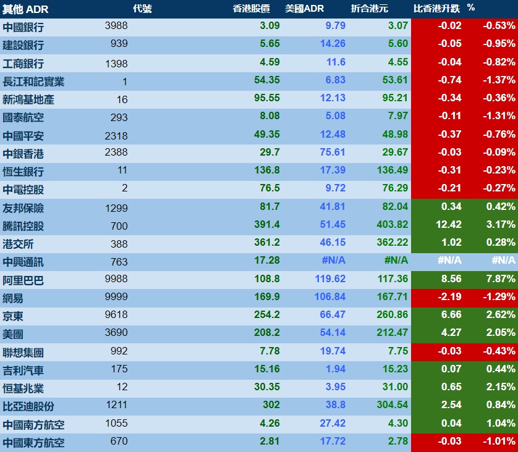Select the 恒基兆業 row name
Screen dimensions: 518x452
[23, 388]
